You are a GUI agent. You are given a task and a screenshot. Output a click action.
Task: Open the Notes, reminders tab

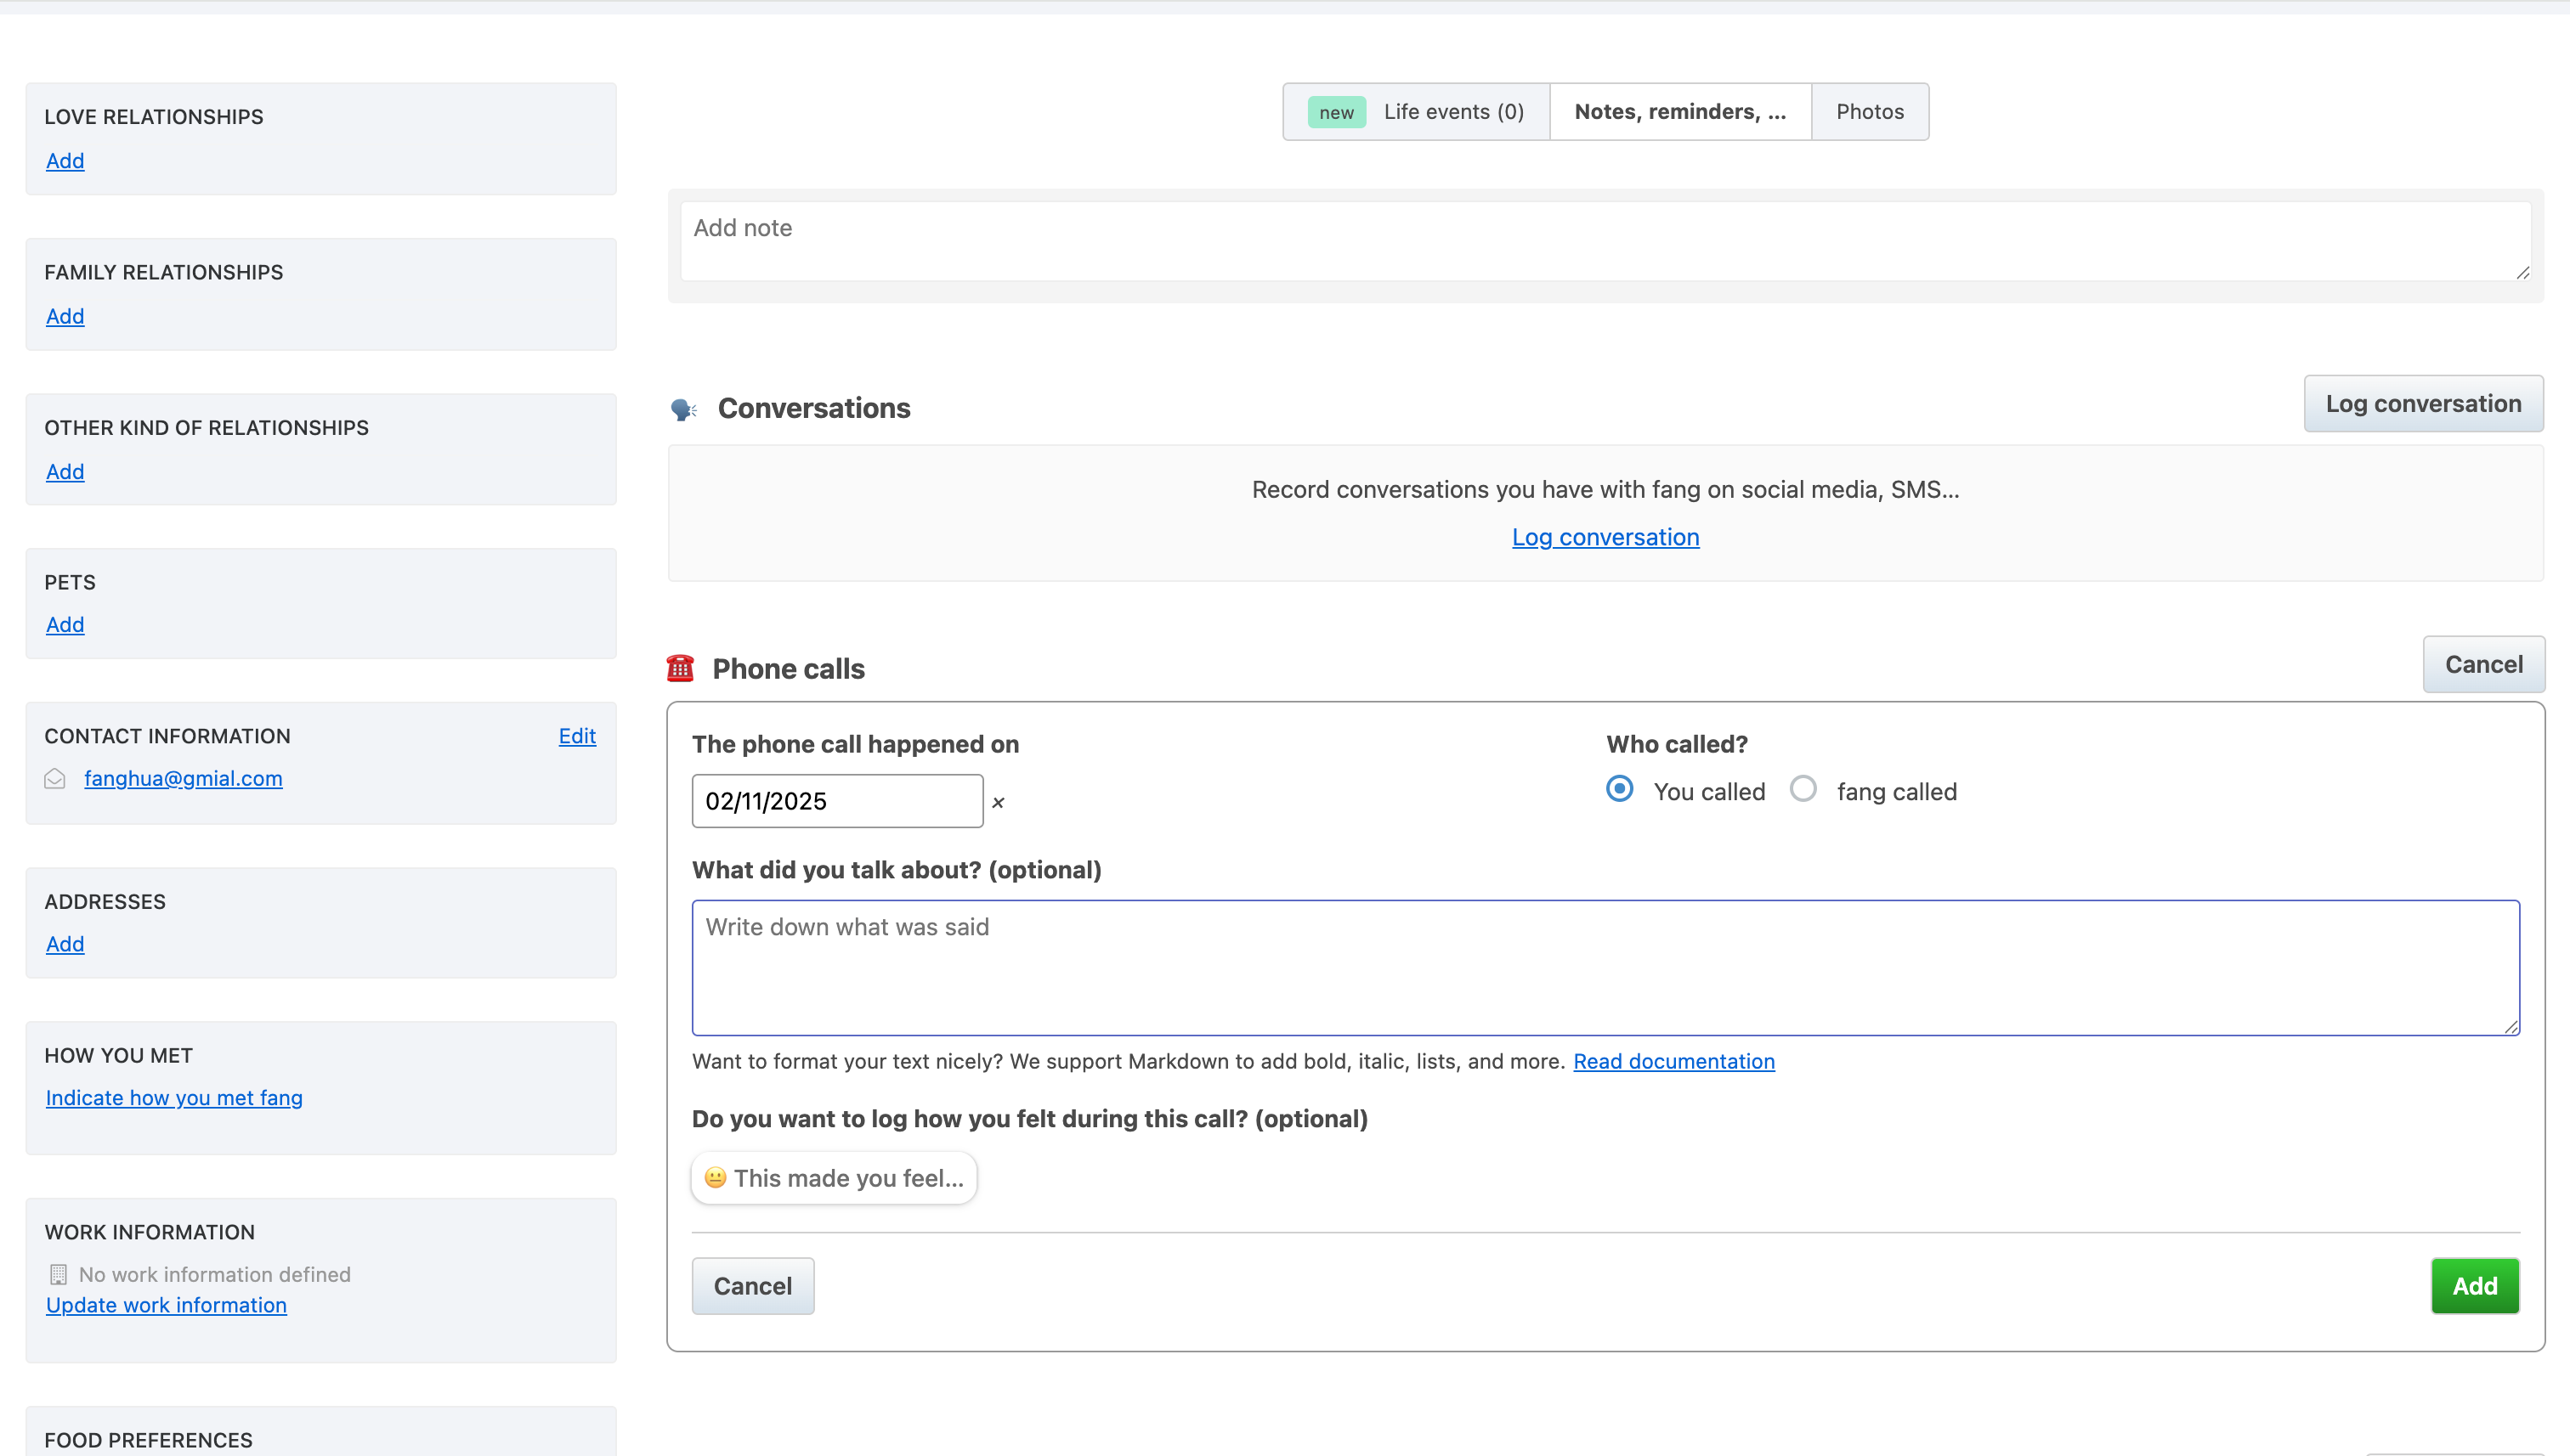[1679, 112]
